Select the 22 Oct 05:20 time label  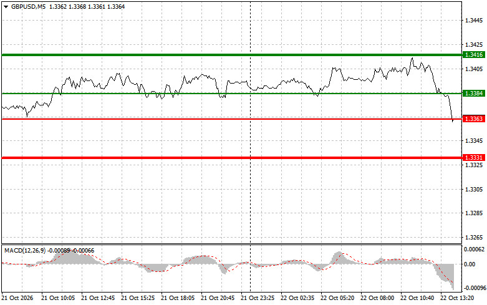337,298
